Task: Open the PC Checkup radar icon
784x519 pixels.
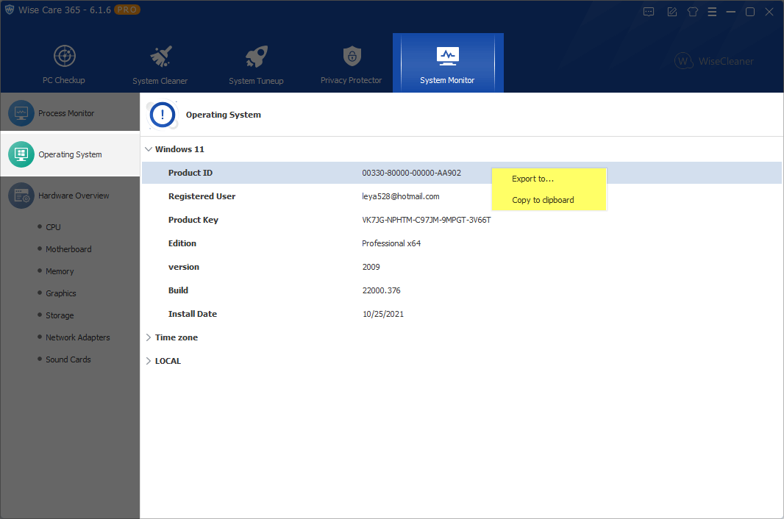Action: 65,56
